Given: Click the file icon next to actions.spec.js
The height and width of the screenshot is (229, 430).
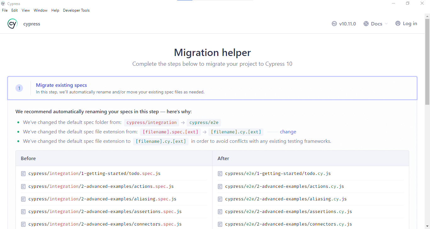Looking at the screenshot, I should point(23,186).
